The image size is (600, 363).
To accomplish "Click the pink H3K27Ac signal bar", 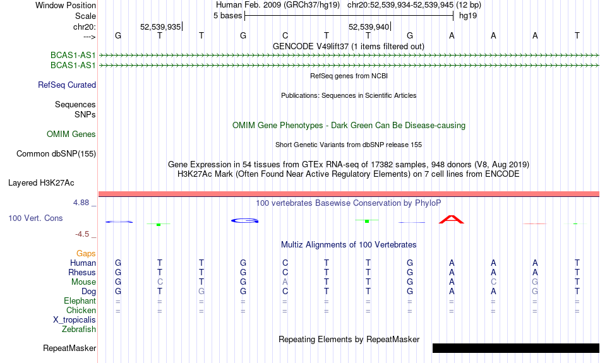I will click(x=349, y=194).
